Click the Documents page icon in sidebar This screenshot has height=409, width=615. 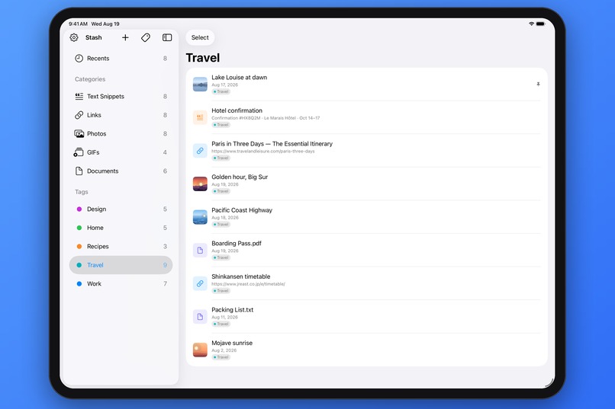[79, 171]
